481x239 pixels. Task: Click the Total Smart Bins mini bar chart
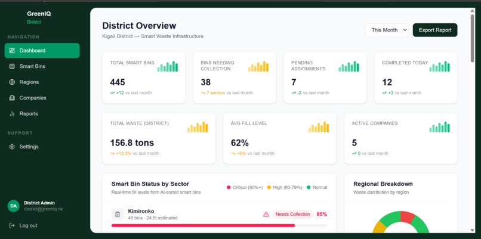[x=168, y=66]
